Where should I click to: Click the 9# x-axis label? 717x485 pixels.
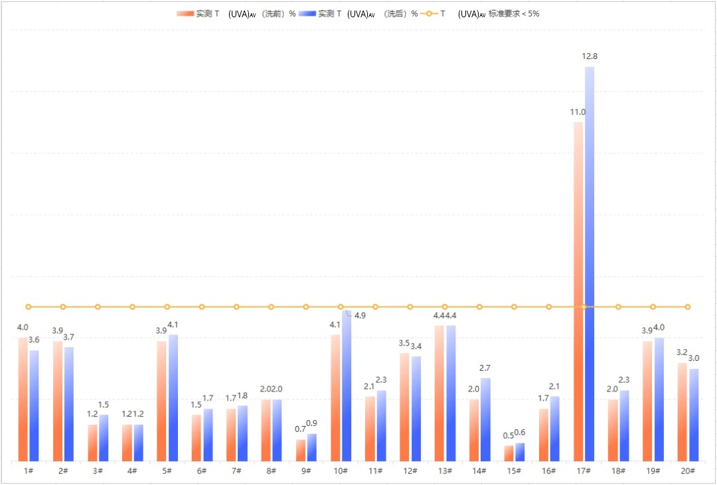(x=306, y=470)
